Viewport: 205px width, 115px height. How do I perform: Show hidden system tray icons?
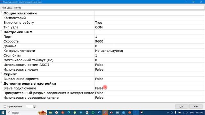pos(168,112)
